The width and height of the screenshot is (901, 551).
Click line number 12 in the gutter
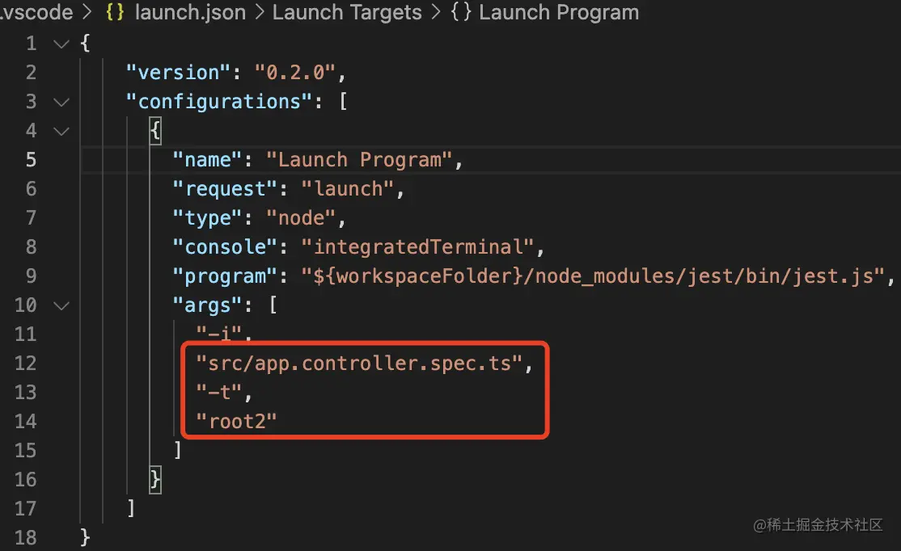point(25,364)
